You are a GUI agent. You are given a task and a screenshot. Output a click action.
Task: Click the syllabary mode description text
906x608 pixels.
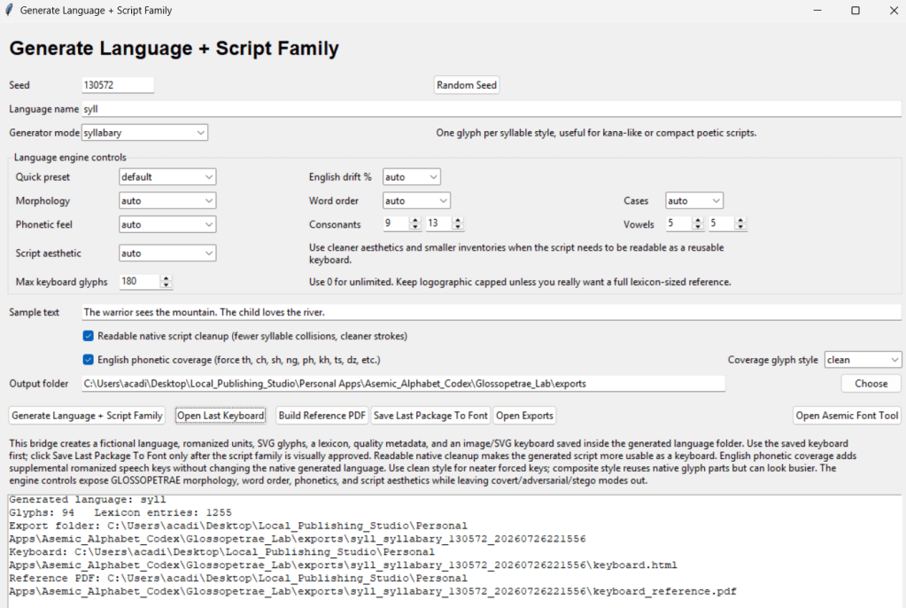pyautogui.click(x=596, y=133)
